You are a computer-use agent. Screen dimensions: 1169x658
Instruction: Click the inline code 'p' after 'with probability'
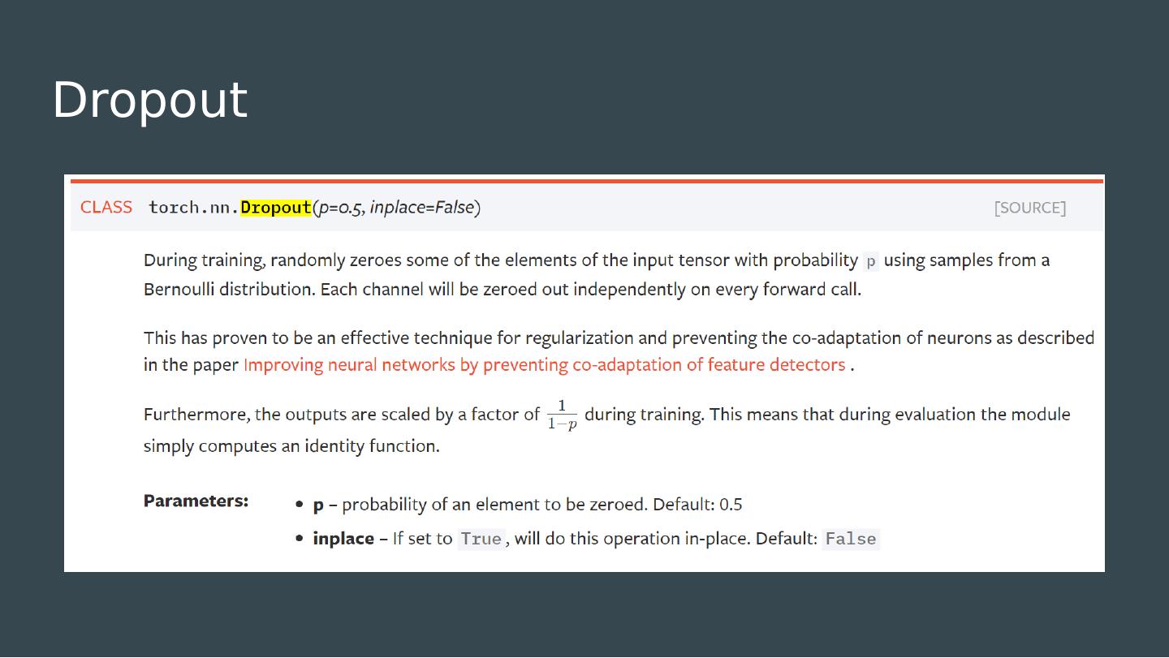[x=870, y=261]
